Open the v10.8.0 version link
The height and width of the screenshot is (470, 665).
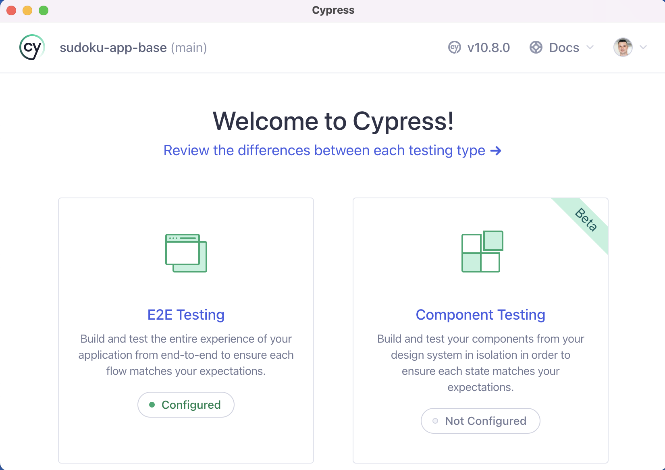tap(488, 48)
